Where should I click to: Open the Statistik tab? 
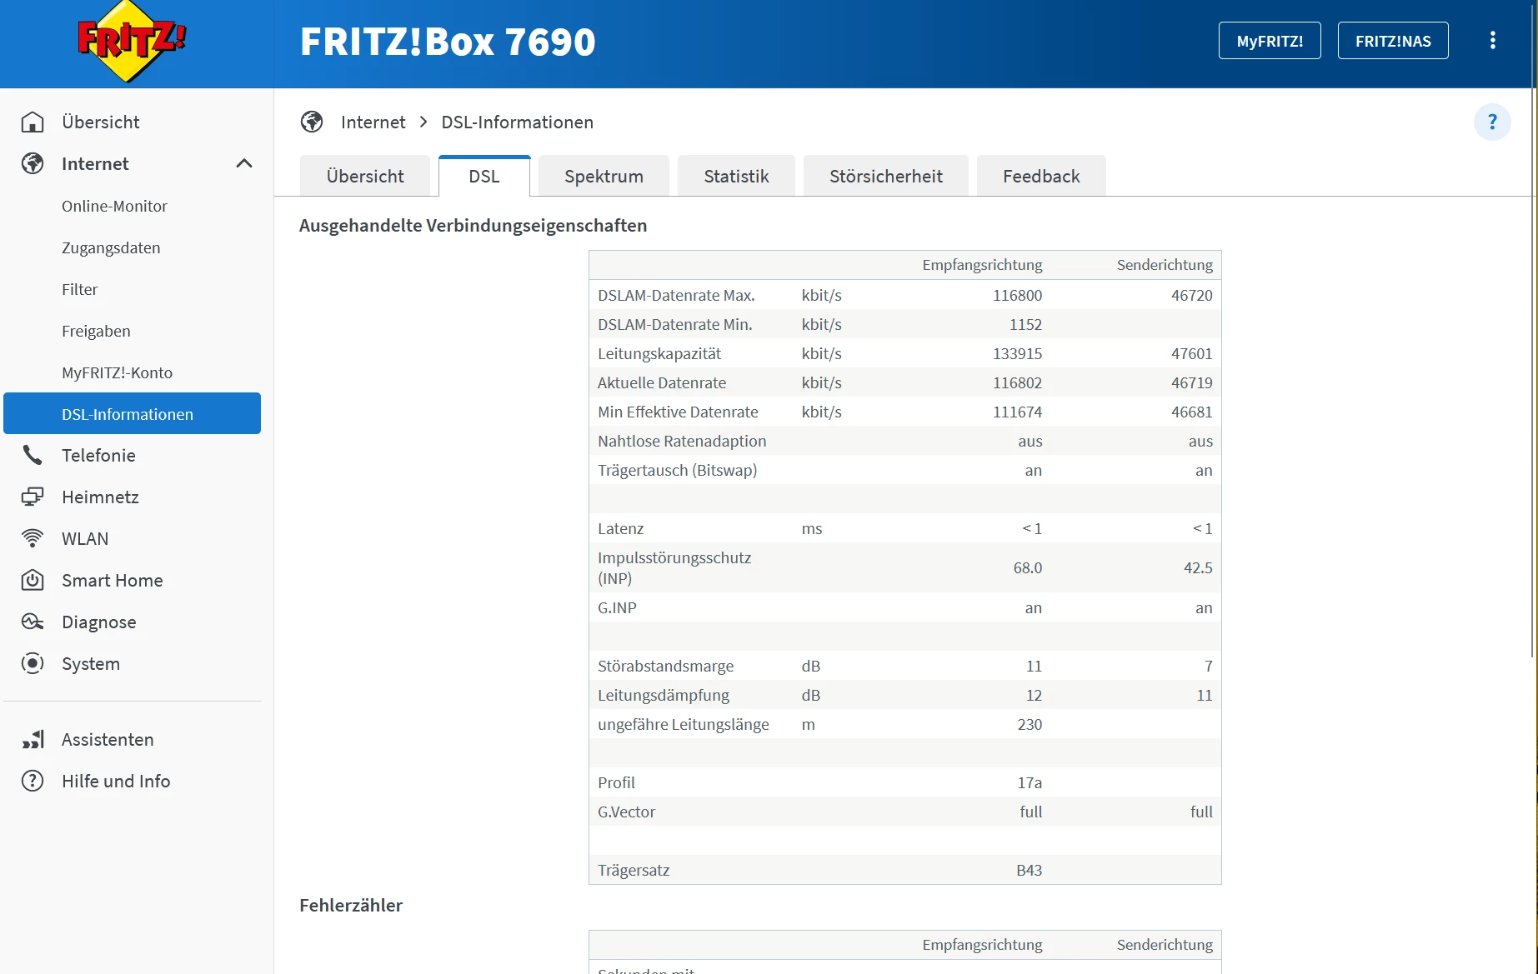[736, 176]
